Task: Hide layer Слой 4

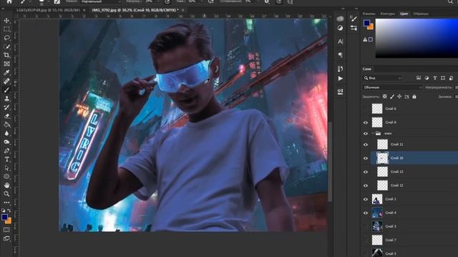Action: [x=366, y=213]
